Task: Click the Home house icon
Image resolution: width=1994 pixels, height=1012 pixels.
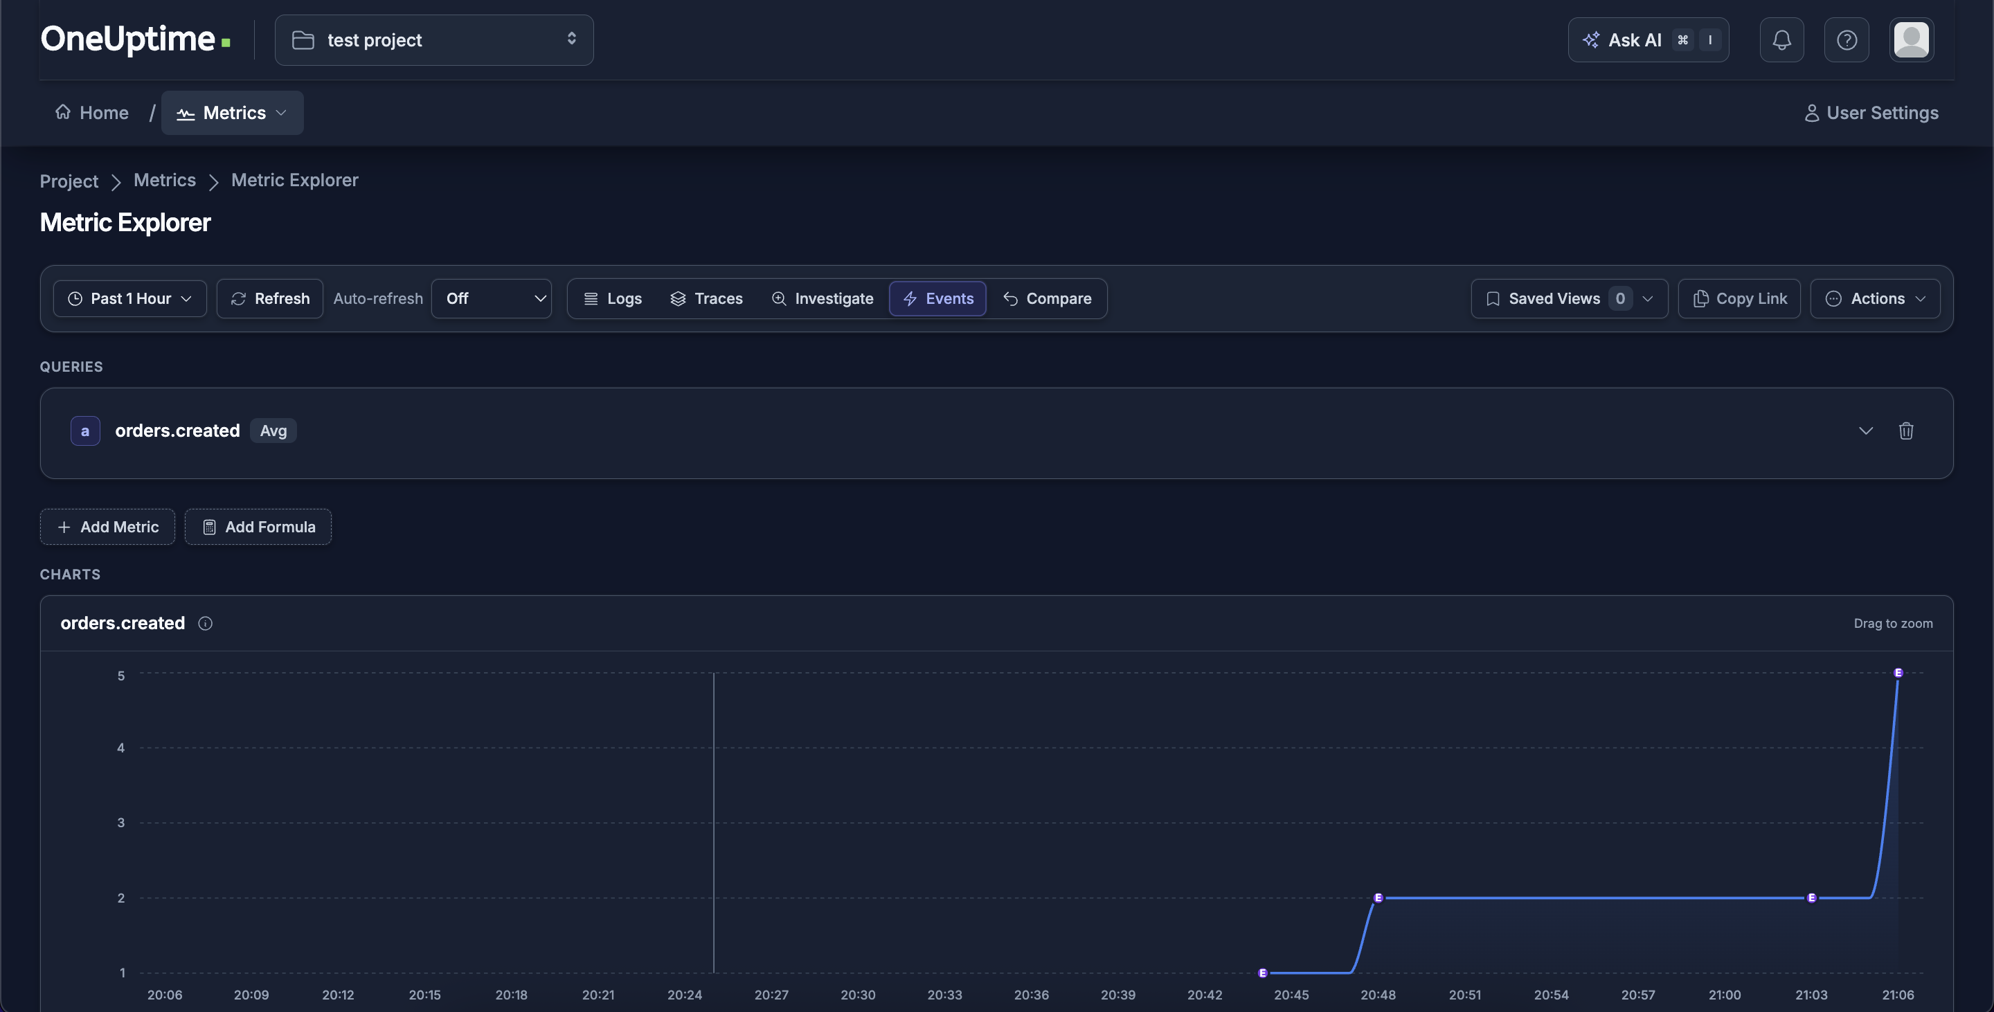Action: (63, 112)
